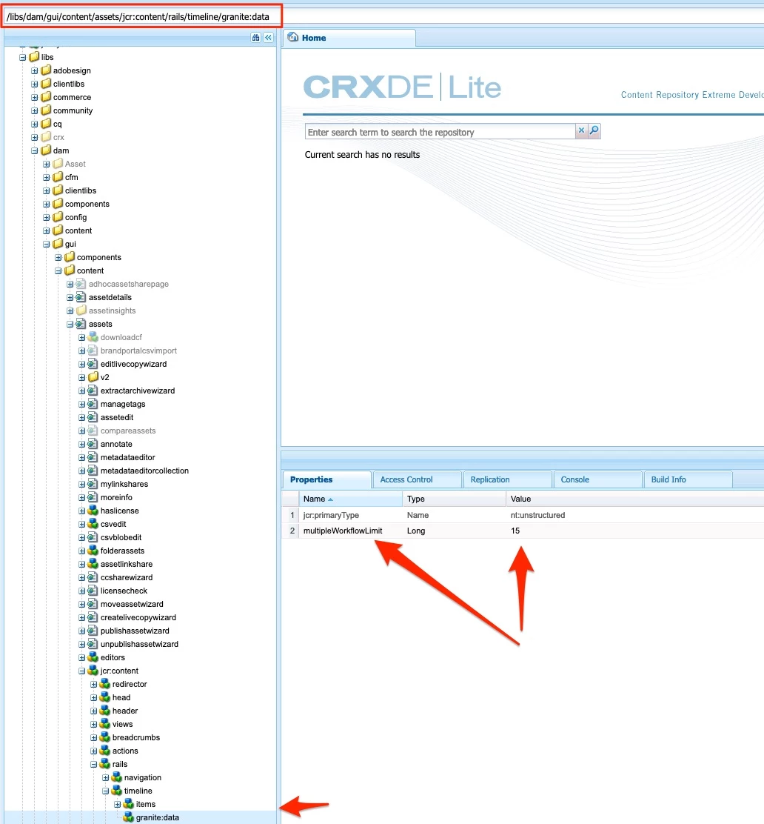Click the libs folder icon

(x=34, y=57)
